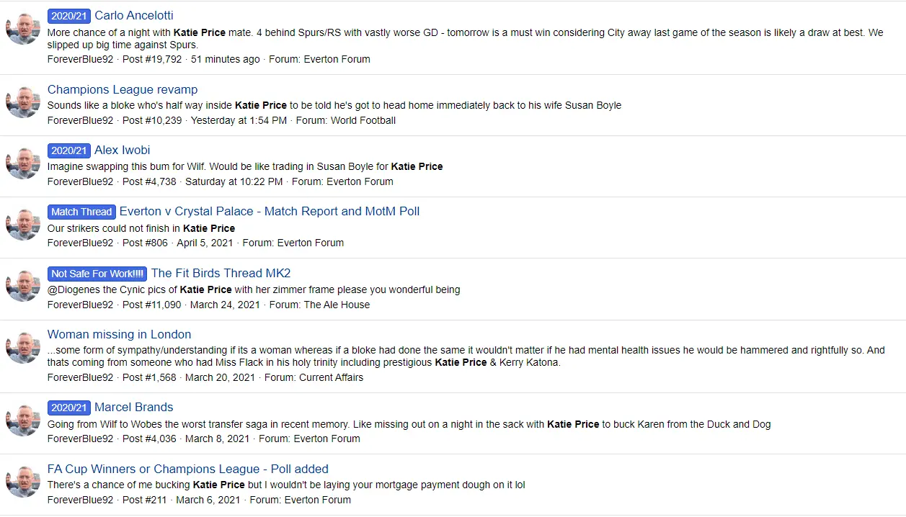Click avatar beside the FA Cup Winners result
906x517 pixels.
23,482
